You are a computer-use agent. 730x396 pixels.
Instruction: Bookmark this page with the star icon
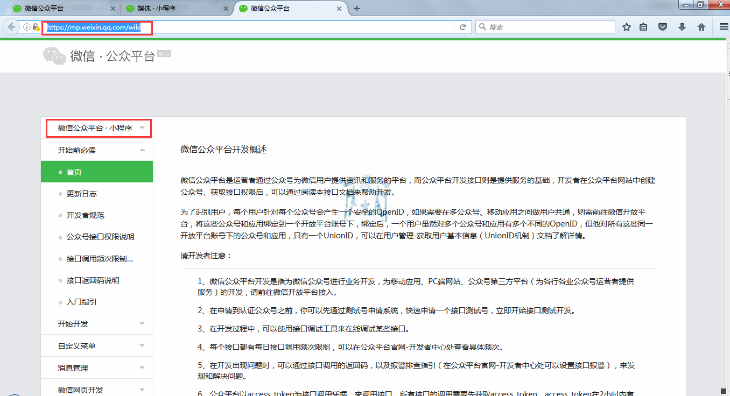click(x=627, y=27)
